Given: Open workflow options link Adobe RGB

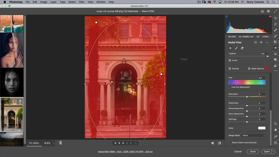Looking at the screenshot, I should click(125, 152).
